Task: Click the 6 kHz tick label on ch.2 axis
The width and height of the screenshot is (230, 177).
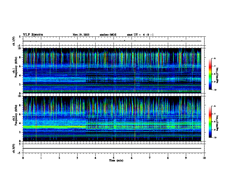Action: [20, 114]
